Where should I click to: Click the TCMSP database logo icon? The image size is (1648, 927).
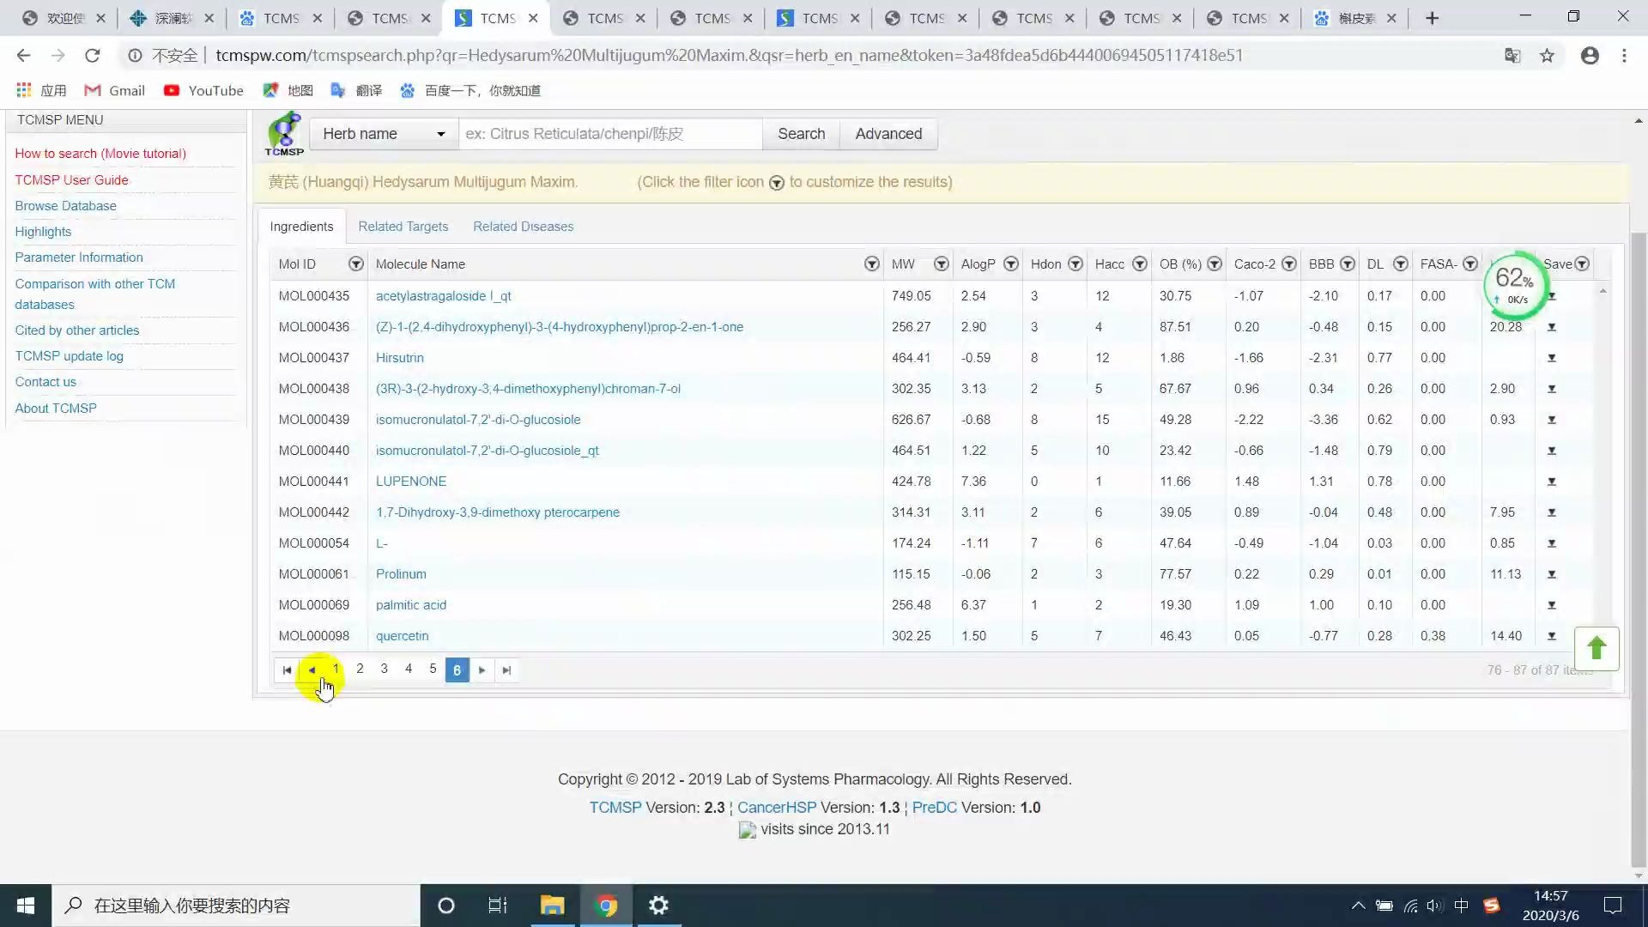(284, 134)
